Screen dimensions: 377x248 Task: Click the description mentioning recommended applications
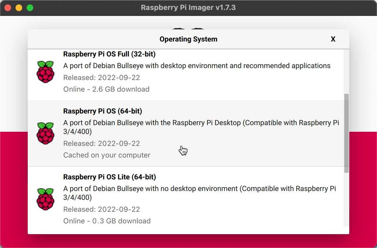click(x=197, y=66)
